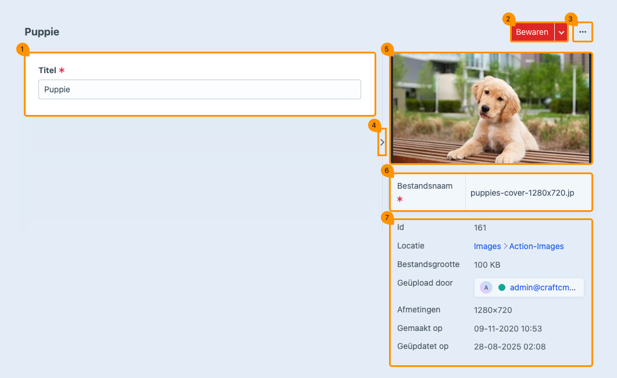This screenshot has width=617, height=378.
Task: Open the dropdown arrow beside Bewaren
Action: [x=561, y=33]
